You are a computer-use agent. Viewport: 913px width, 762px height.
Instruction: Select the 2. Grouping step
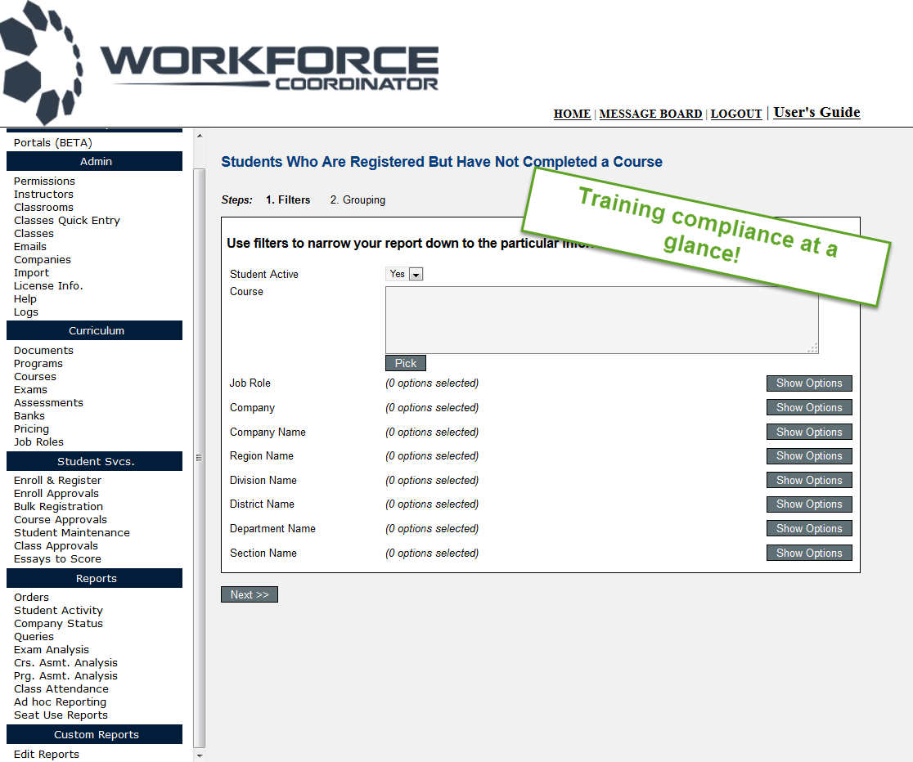click(x=358, y=199)
